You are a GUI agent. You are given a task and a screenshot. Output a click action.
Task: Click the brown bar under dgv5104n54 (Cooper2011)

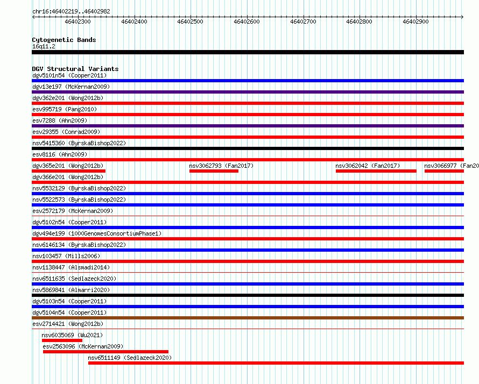point(248,318)
